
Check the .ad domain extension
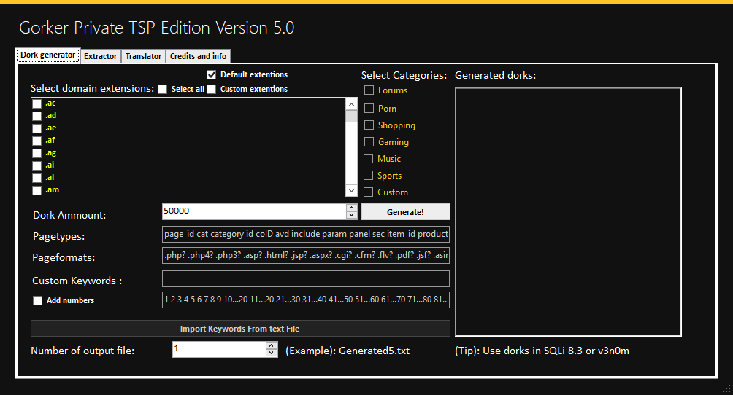pos(37,116)
